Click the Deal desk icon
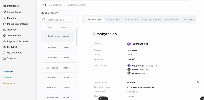The width and height of the screenshot is (204, 100). 4,47
